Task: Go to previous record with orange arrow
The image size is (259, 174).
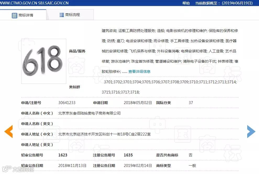Action: (8, 131)
